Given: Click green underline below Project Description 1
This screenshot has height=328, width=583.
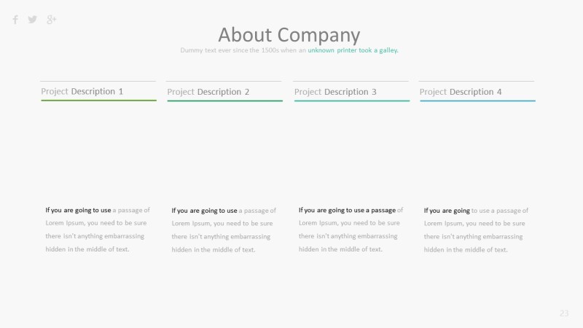Looking at the screenshot, I should 98,101.
